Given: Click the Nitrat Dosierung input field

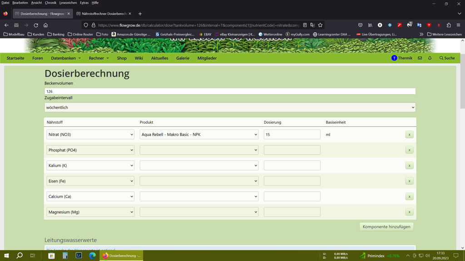Looking at the screenshot, I should (292, 135).
